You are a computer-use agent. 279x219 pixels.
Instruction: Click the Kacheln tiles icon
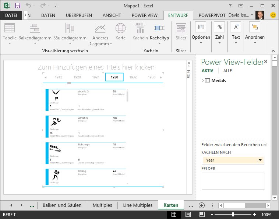140,28
